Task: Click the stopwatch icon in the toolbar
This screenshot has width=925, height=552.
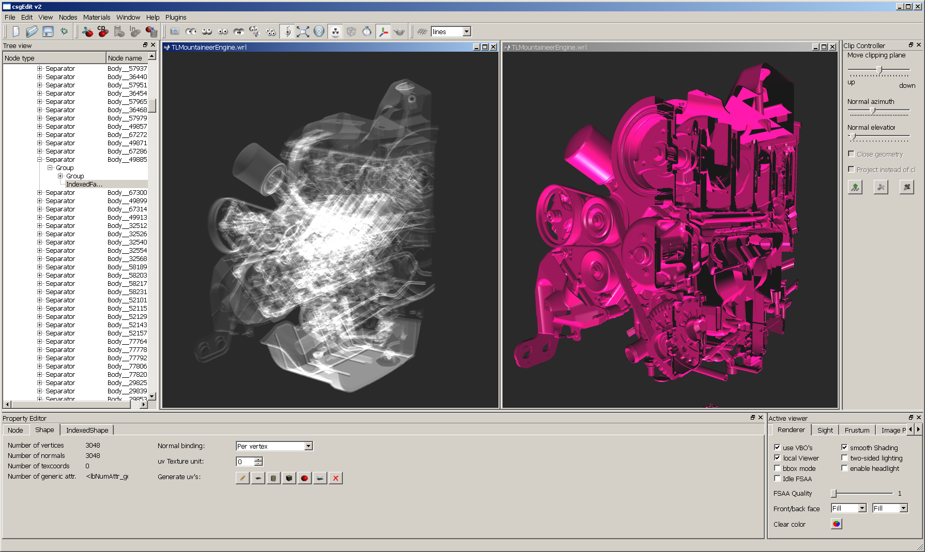Action: click(367, 32)
